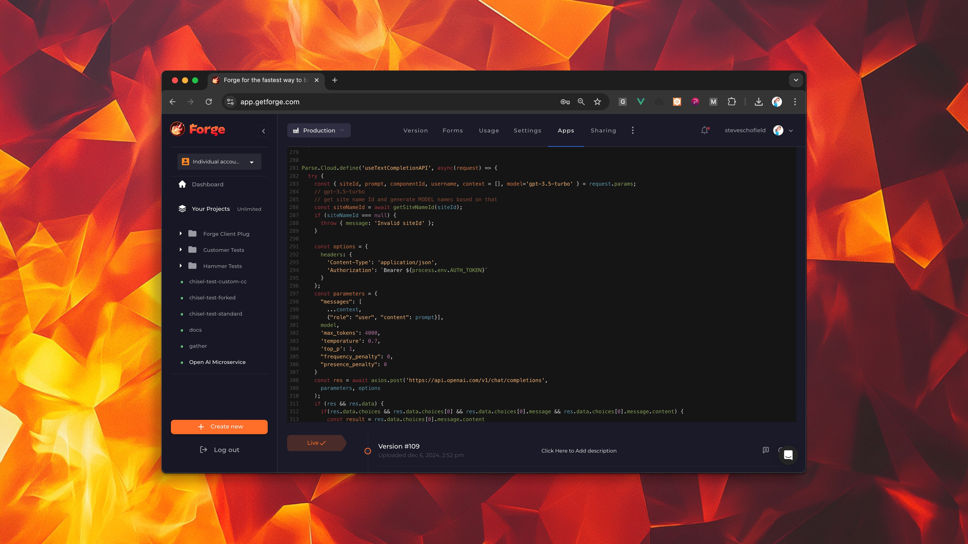Click the zoom magnifier icon in address bar

coord(581,102)
